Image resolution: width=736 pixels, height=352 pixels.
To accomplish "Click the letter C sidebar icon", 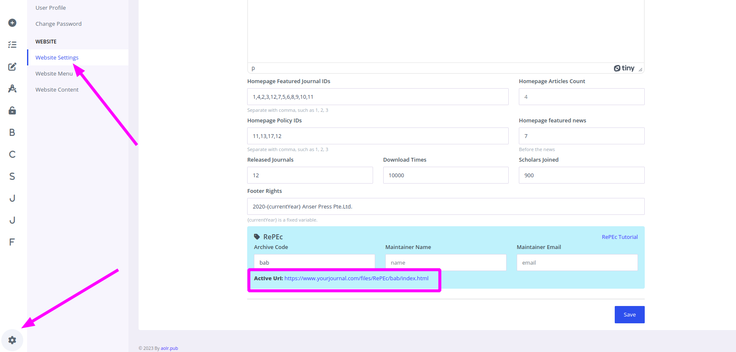I will coord(12,154).
